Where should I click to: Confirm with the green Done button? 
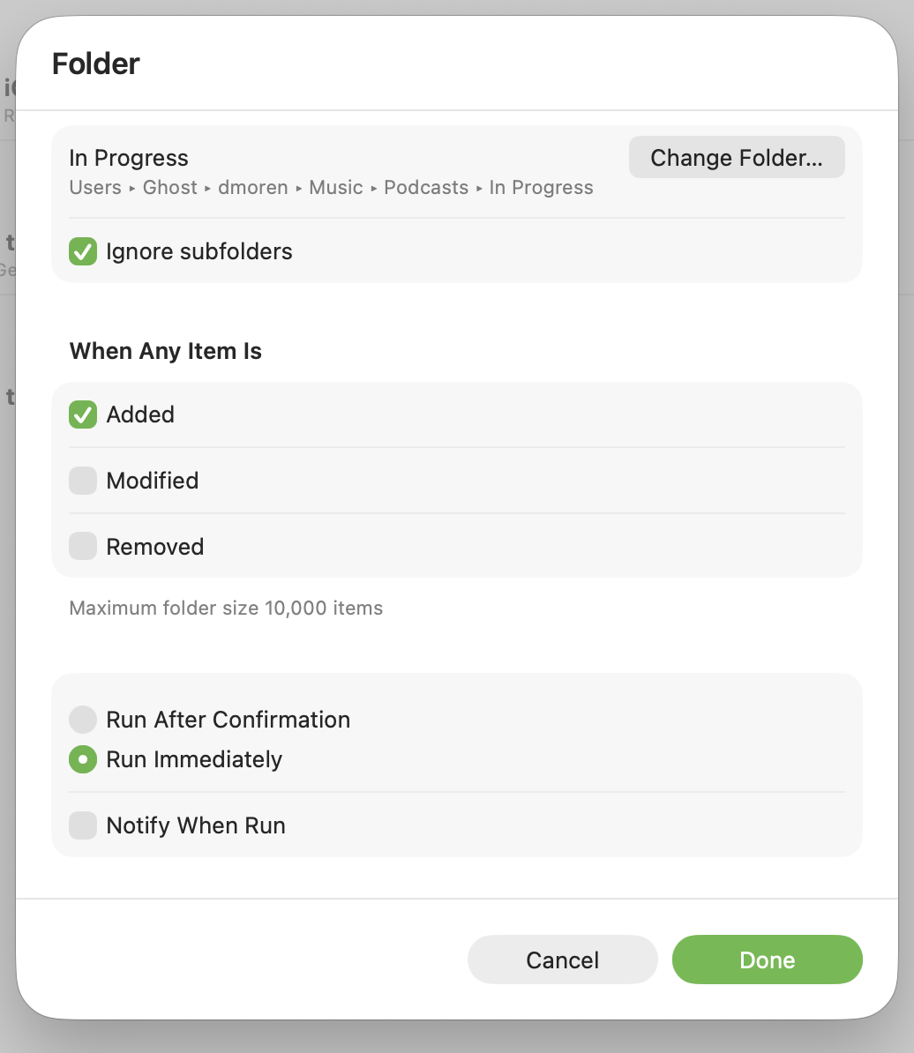[767, 960]
